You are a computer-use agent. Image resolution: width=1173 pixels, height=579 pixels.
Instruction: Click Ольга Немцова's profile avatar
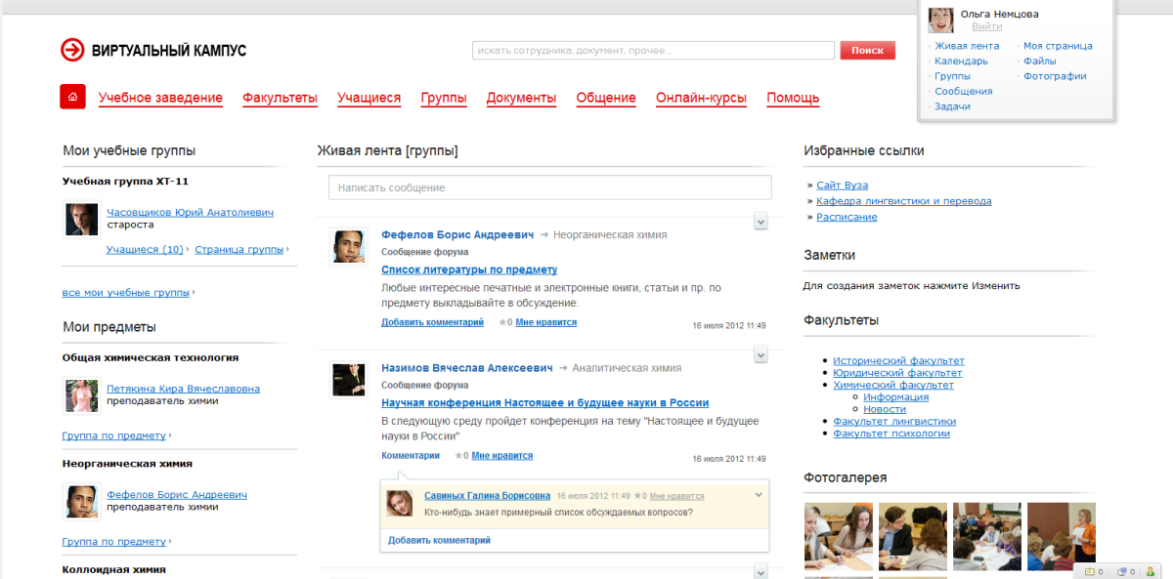click(940, 21)
